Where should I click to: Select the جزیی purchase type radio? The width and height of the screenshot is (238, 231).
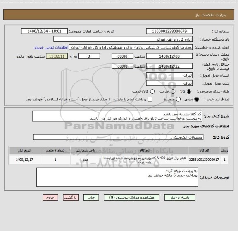point(197,100)
